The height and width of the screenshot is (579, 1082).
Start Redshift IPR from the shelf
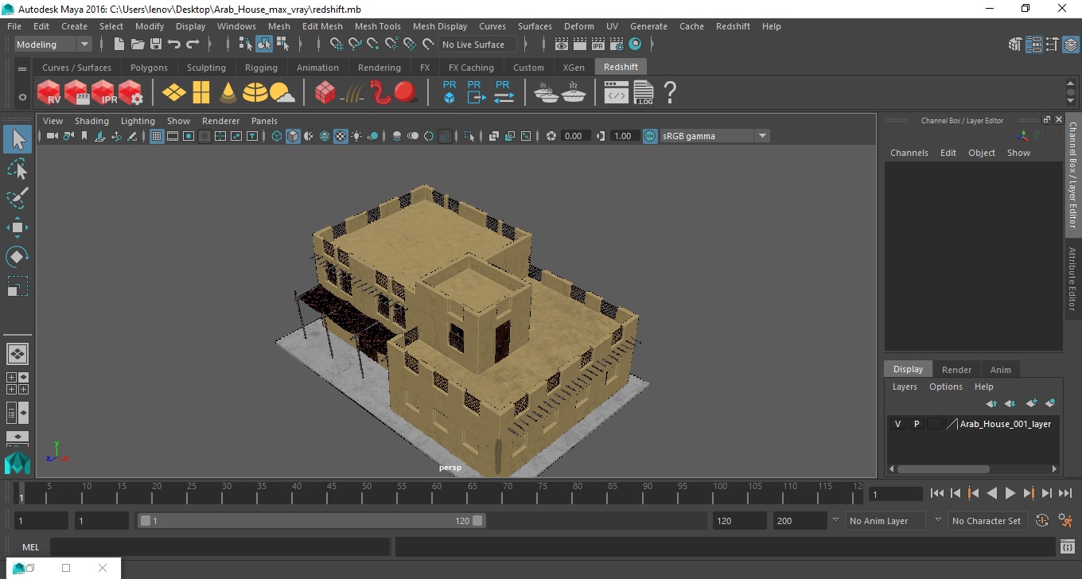tap(103, 93)
